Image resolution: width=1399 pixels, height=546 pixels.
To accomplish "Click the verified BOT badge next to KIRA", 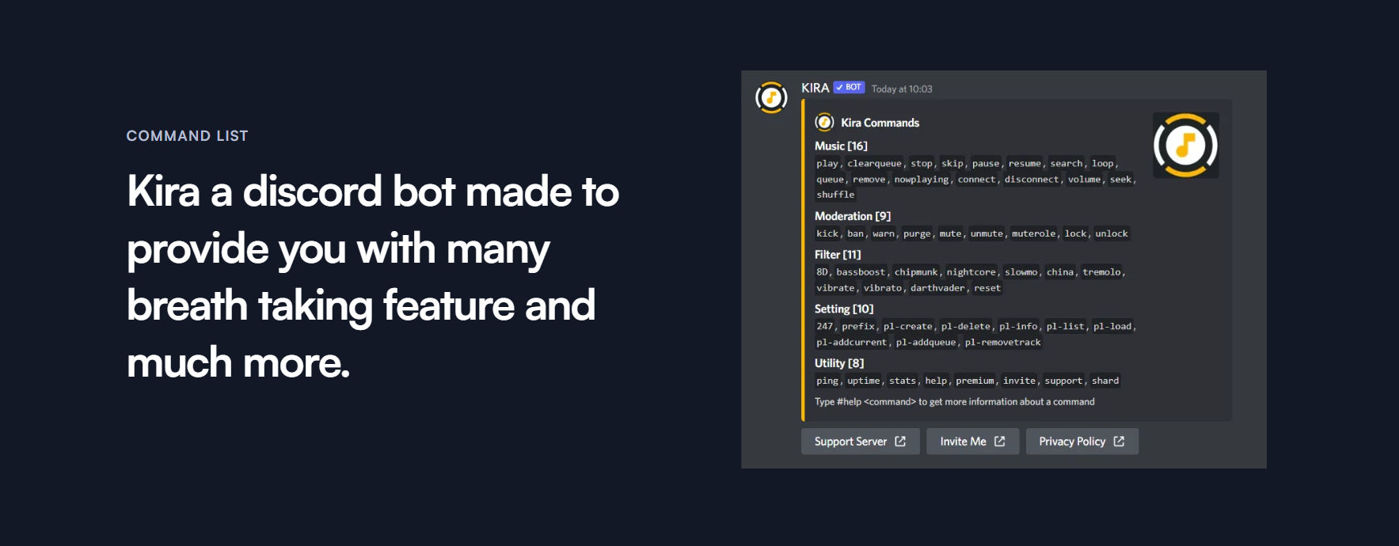I will 849,87.
